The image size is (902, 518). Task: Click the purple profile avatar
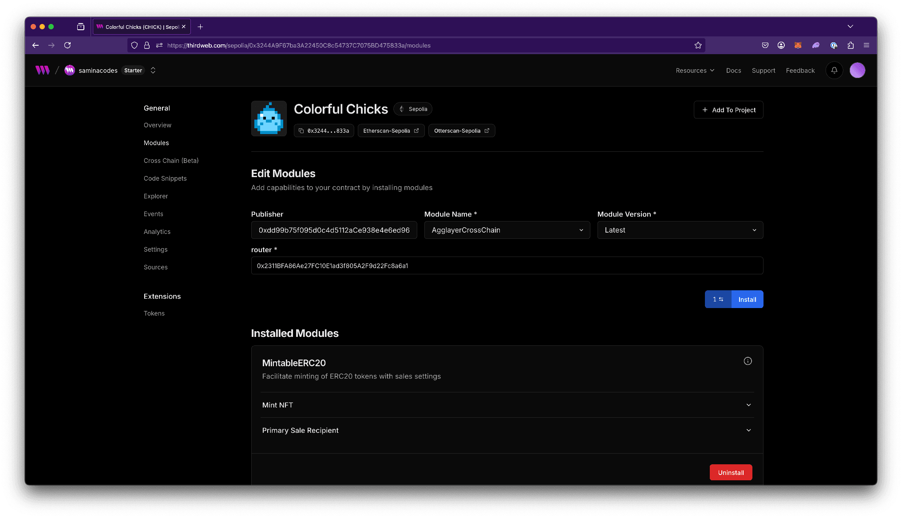click(x=857, y=70)
